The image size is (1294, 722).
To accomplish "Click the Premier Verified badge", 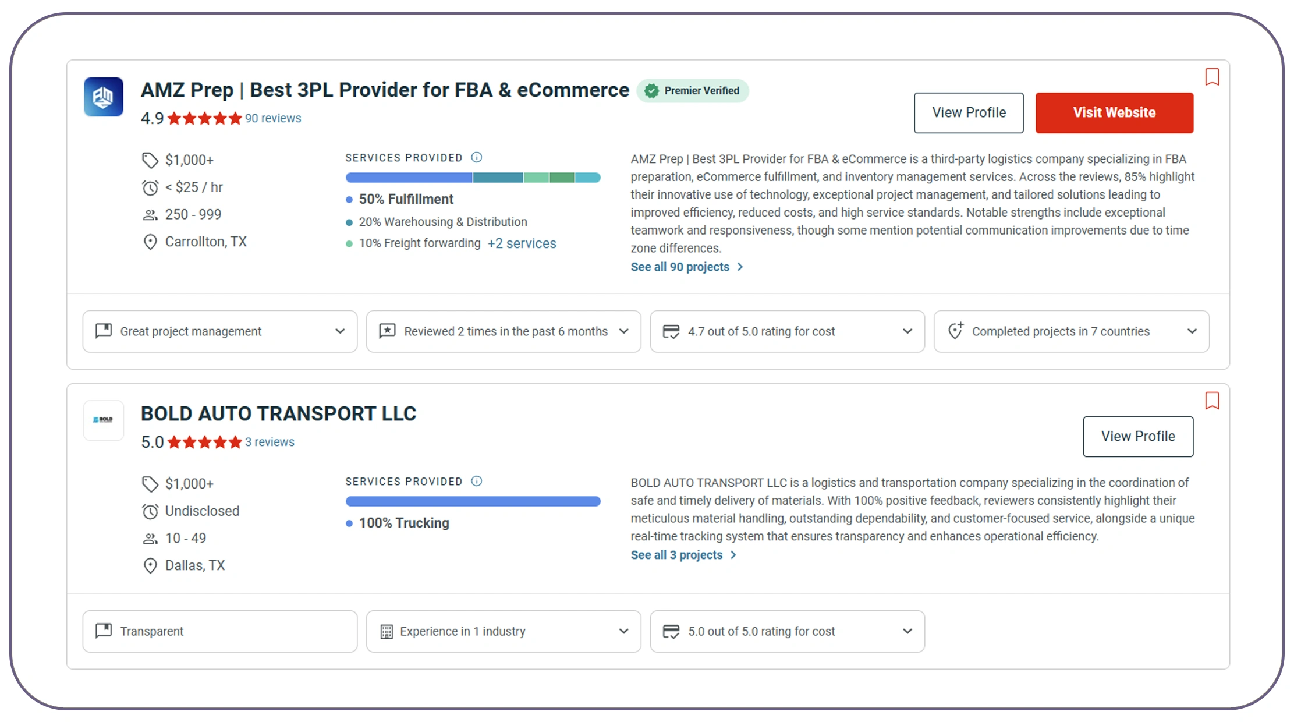I will click(692, 91).
